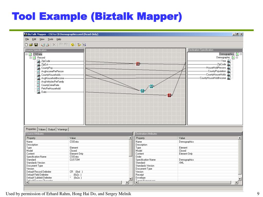Click the XML value of Standard
Image resolution: width=263 pixels, height=197 pixels.
[x=181, y=163]
